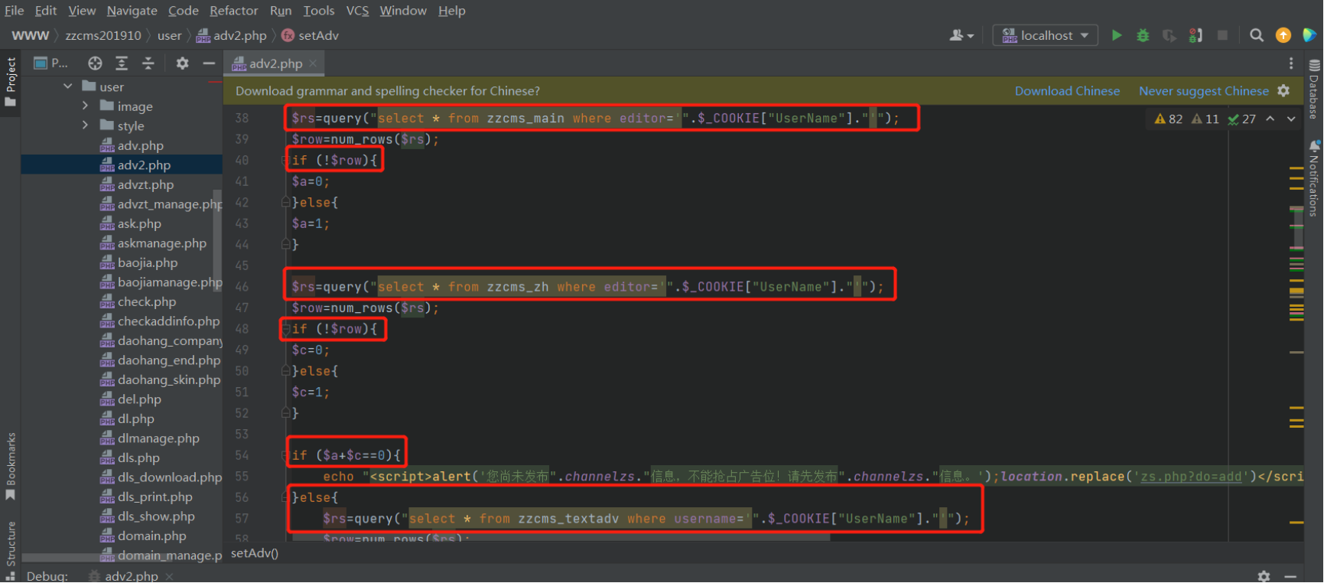Screen dimensions: 1324x583
Task: Open project panel settings gear
Action: (182, 64)
